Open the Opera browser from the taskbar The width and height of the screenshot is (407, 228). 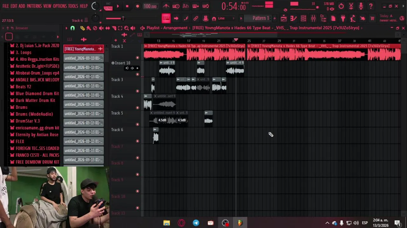181,223
